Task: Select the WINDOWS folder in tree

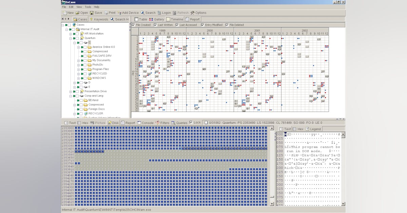Action: [x=99, y=78]
